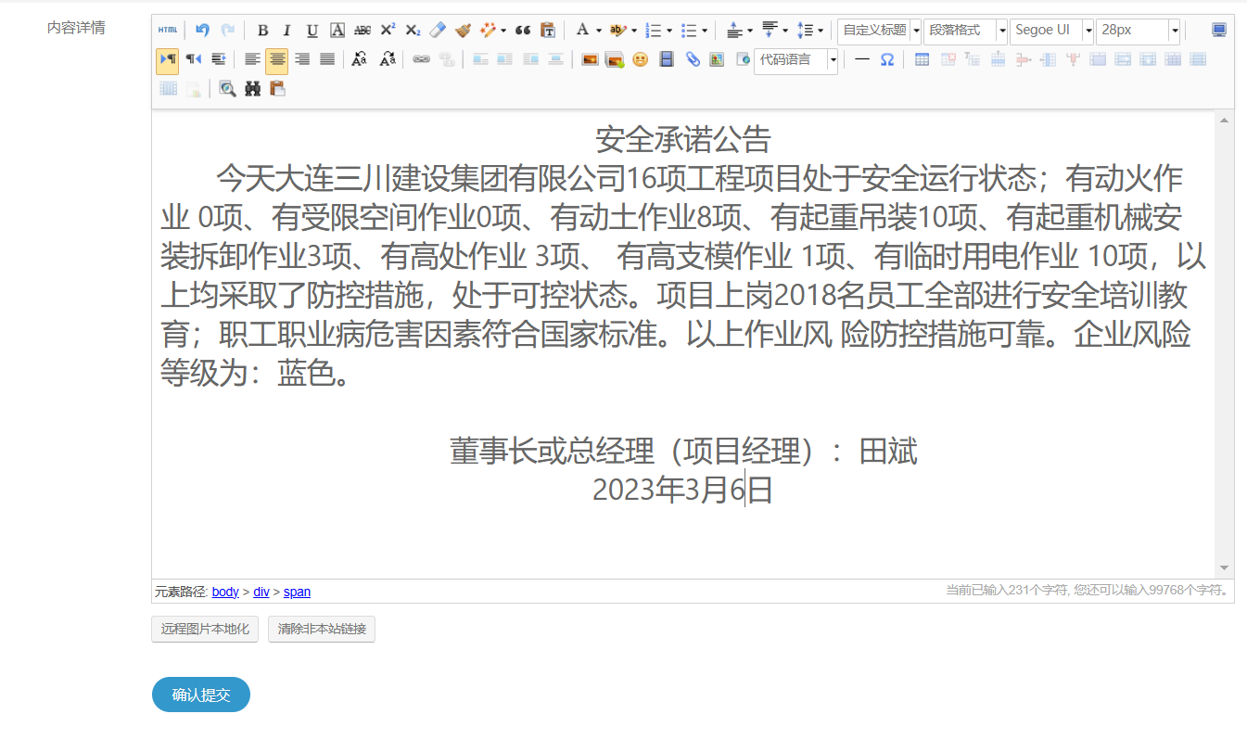Place cursor in the 安全承诺公告 title
The height and width of the screenshot is (752, 1247).
tap(683, 139)
